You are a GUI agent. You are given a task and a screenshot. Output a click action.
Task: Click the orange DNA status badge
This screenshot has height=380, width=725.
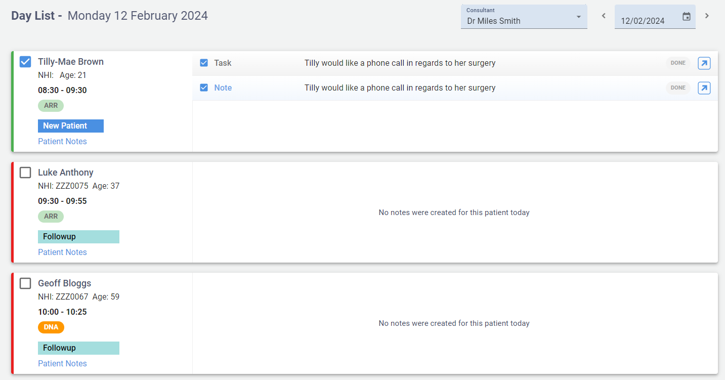[x=51, y=327]
